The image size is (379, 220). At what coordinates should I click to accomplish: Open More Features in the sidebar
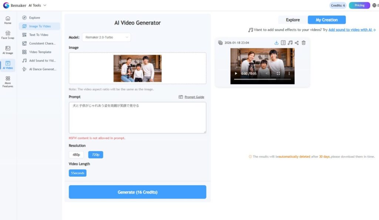pos(8,82)
